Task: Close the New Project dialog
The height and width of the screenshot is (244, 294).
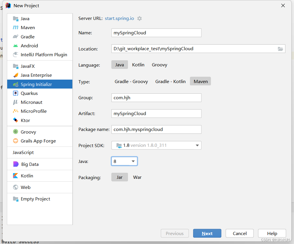Action: tap(283, 6)
